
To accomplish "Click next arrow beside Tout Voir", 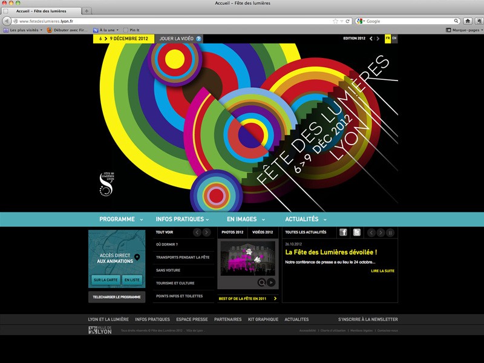I will click(x=206, y=232).
